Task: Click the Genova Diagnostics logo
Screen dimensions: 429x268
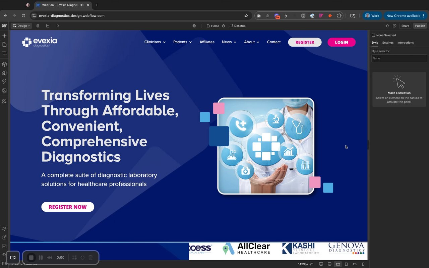Action: 346,249
